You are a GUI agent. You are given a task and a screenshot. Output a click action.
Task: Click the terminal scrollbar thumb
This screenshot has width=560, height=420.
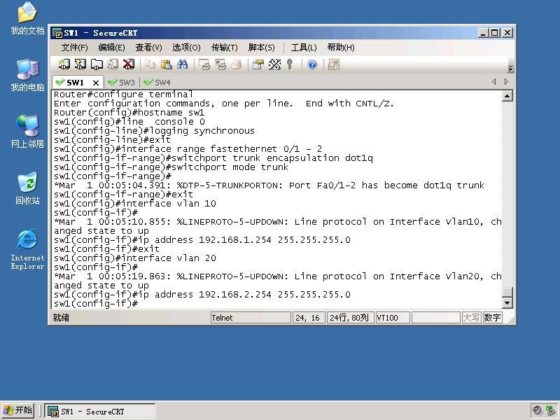click(x=507, y=292)
